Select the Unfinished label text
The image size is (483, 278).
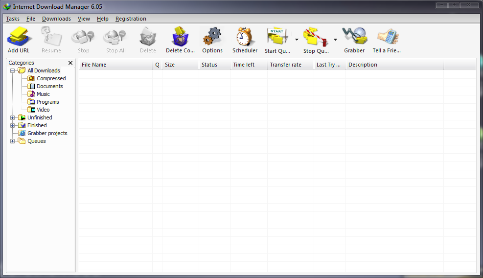coord(40,117)
